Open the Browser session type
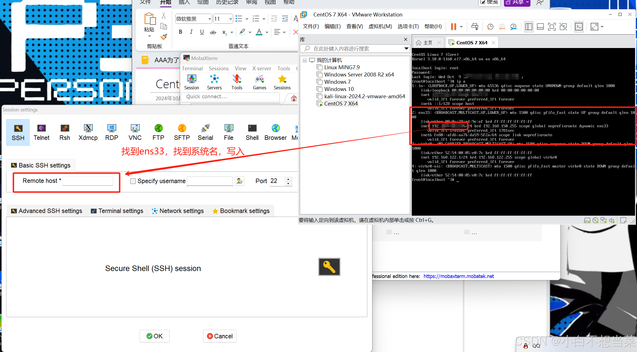 (275, 132)
